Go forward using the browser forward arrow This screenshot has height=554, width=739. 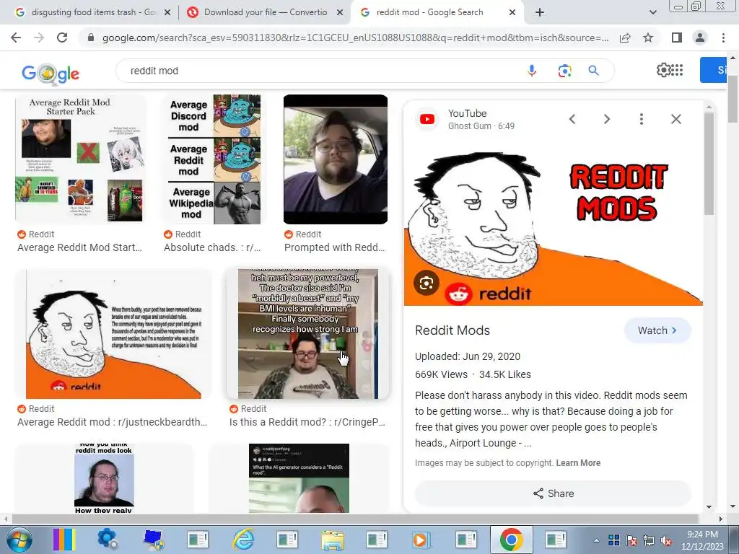[x=39, y=38]
